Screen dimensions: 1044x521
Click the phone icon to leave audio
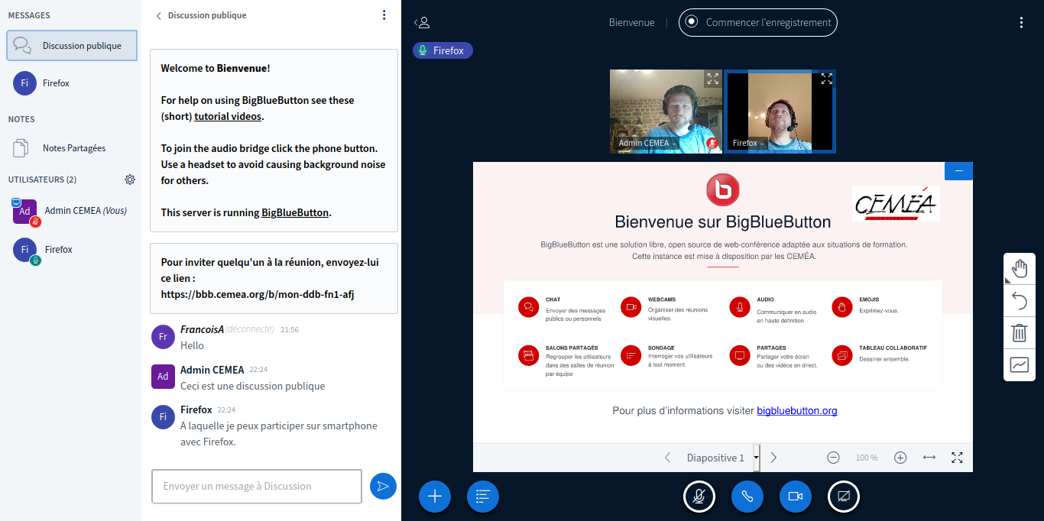pos(747,497)
